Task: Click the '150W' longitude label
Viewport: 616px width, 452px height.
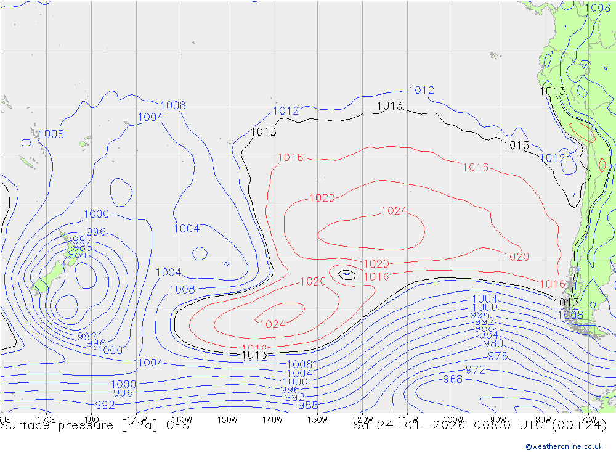Action: 227,420
